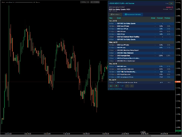Click the -0.1% forecast of Core Retail Sales
The width and height of the screenshot is (182, 137).
(161, 69)
